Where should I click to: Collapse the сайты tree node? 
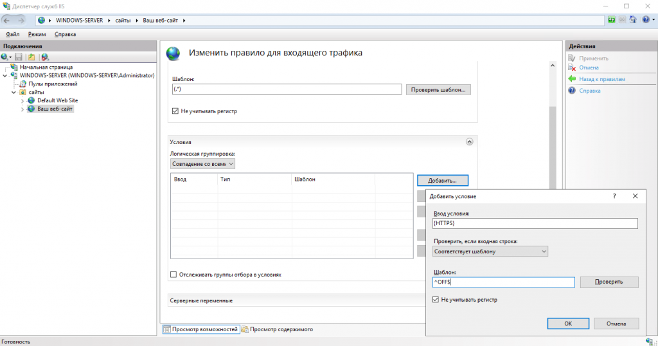click(13, 93)
